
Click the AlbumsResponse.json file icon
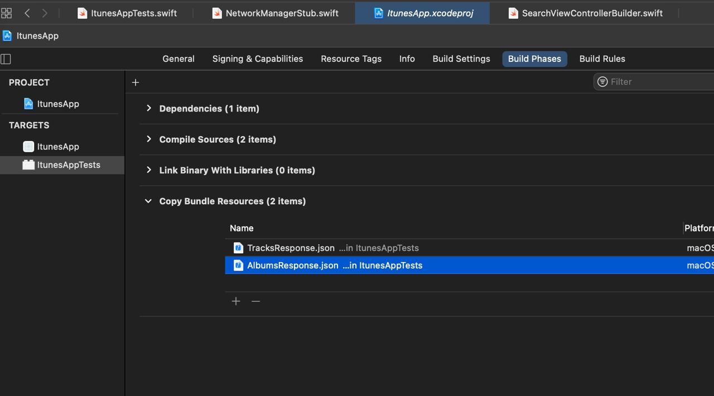[238, 265]
